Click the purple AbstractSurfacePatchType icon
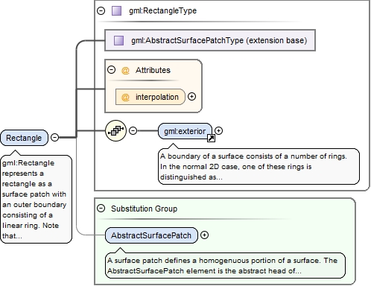This screenshot has height=286, width=371. 118,40
